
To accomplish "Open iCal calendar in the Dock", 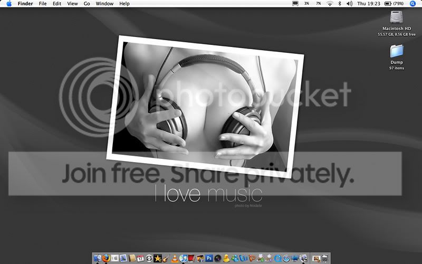I will point(140,258).
